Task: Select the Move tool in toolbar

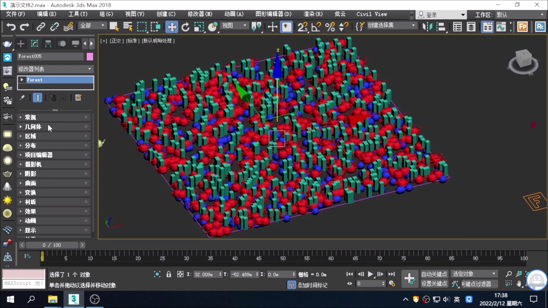Action: point(172,27)
